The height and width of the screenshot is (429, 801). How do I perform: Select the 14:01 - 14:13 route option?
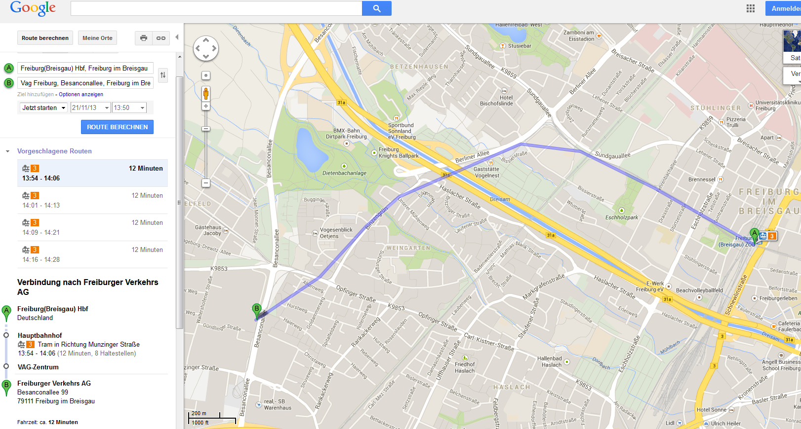click(x=92, y=200)
